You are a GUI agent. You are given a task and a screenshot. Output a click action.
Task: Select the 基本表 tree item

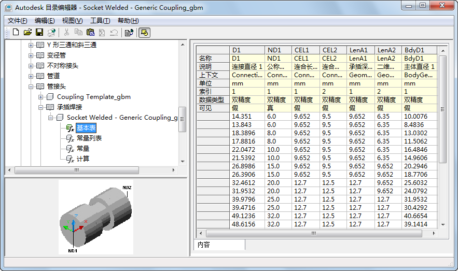tap(86, 128)
